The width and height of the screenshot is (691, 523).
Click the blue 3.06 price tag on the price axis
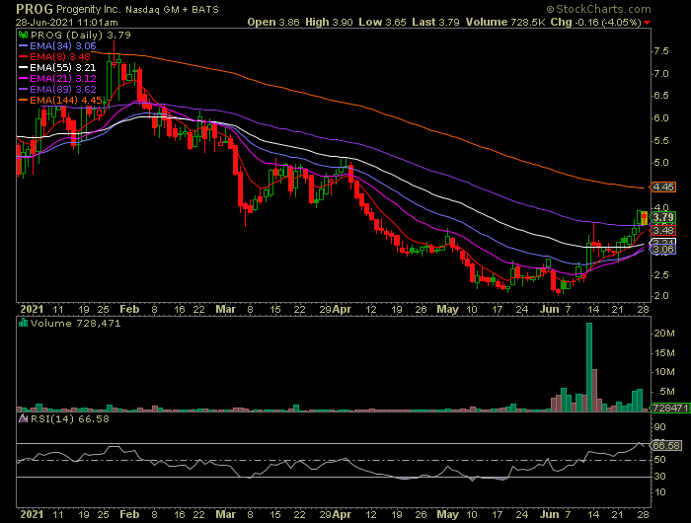pyautogui.click(x=663, y=250)
